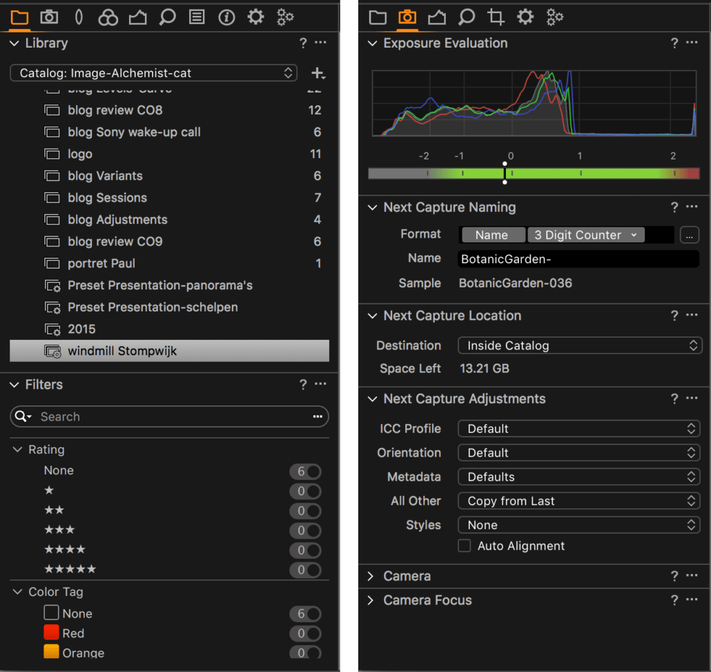Screen dimensions: 711x672
Task: Enable the Auto Alignment checkbox
Action: click(465, 546)
